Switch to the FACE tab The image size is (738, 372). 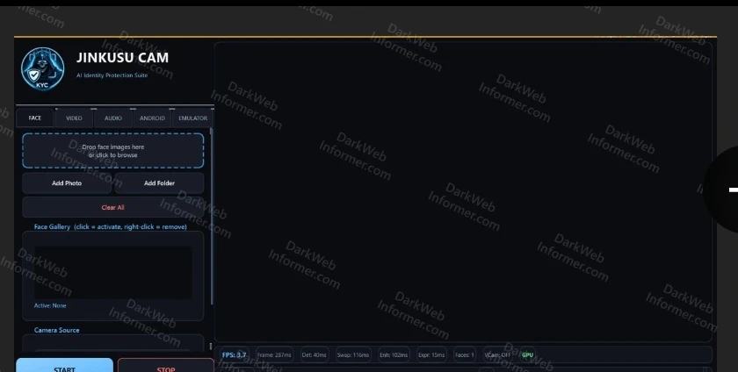(35, 118)
